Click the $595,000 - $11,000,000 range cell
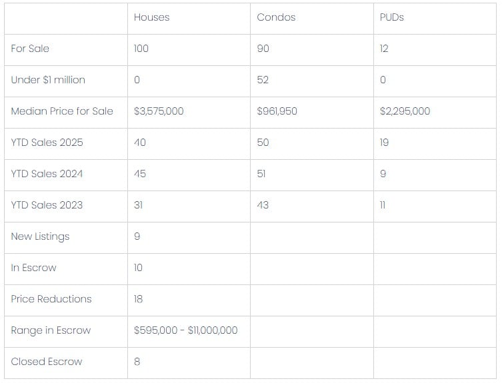 point(185,330)
